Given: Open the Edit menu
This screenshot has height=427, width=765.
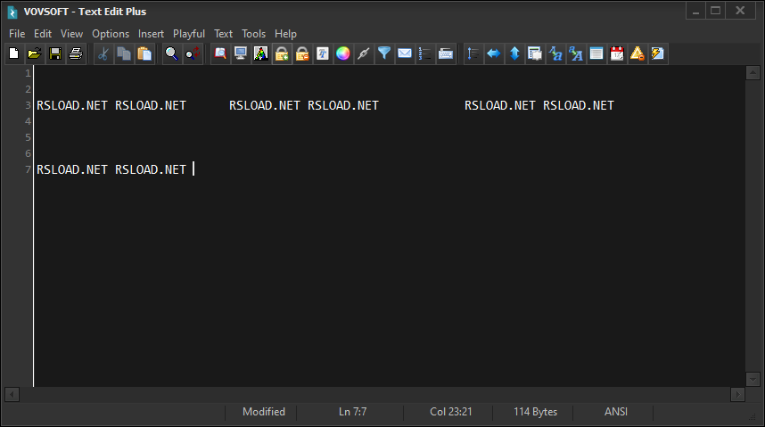Looking at the screenshot, I should 43,34.
